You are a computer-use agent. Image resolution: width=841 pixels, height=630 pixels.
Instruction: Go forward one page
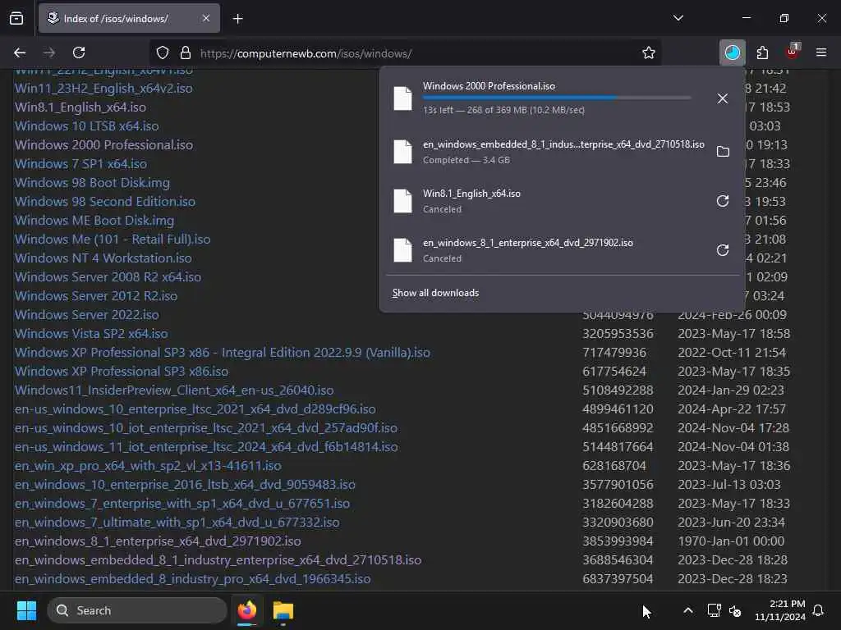[x=49, y=52]
